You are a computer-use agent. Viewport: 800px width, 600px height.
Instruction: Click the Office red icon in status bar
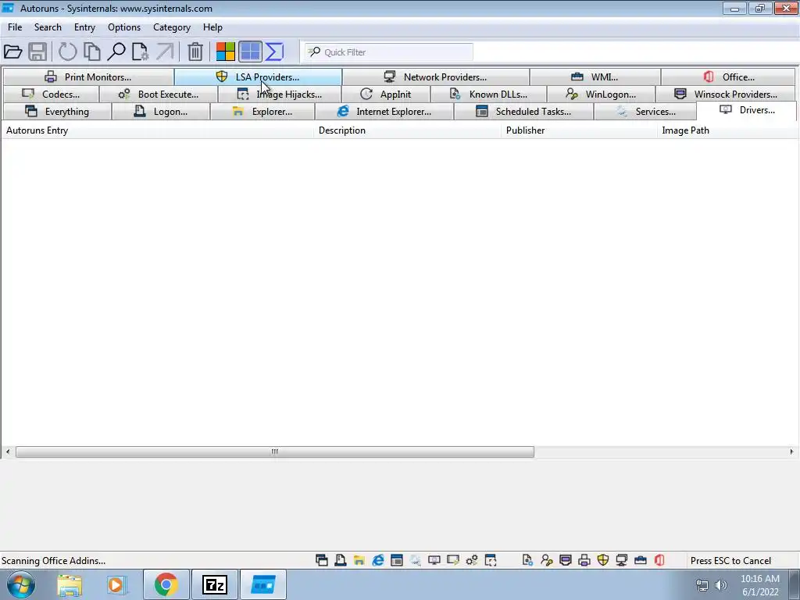[x=659, y=561]
